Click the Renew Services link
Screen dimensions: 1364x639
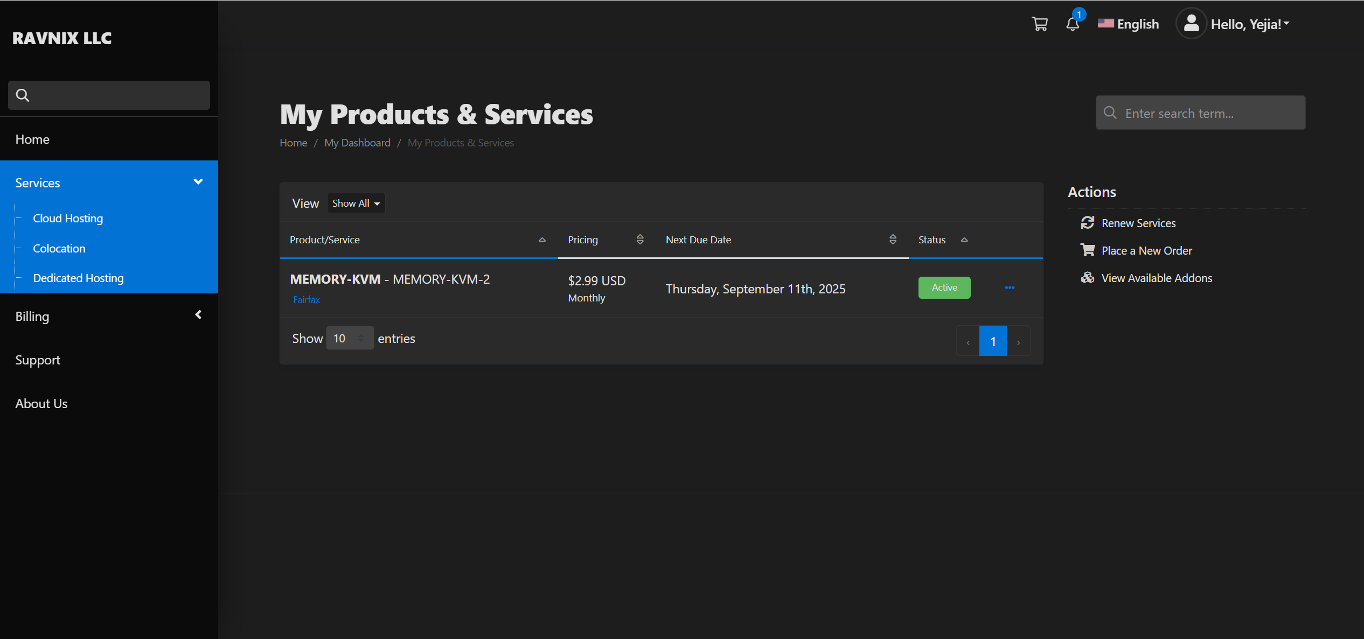click(1138, 223)
